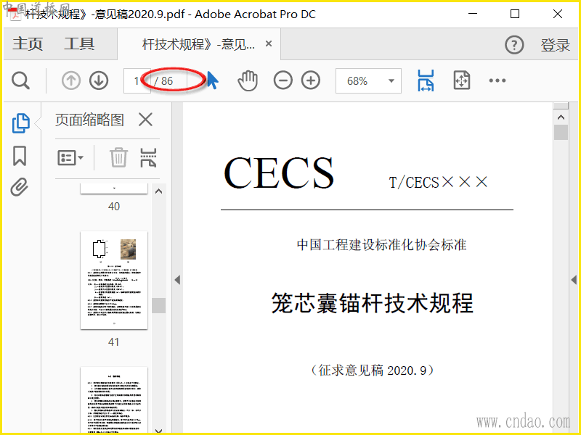The width and height of the screenshot is (581, 435).
Task: Click 中国工程建设标准化协会标准 text
Action: pos(382,244)
